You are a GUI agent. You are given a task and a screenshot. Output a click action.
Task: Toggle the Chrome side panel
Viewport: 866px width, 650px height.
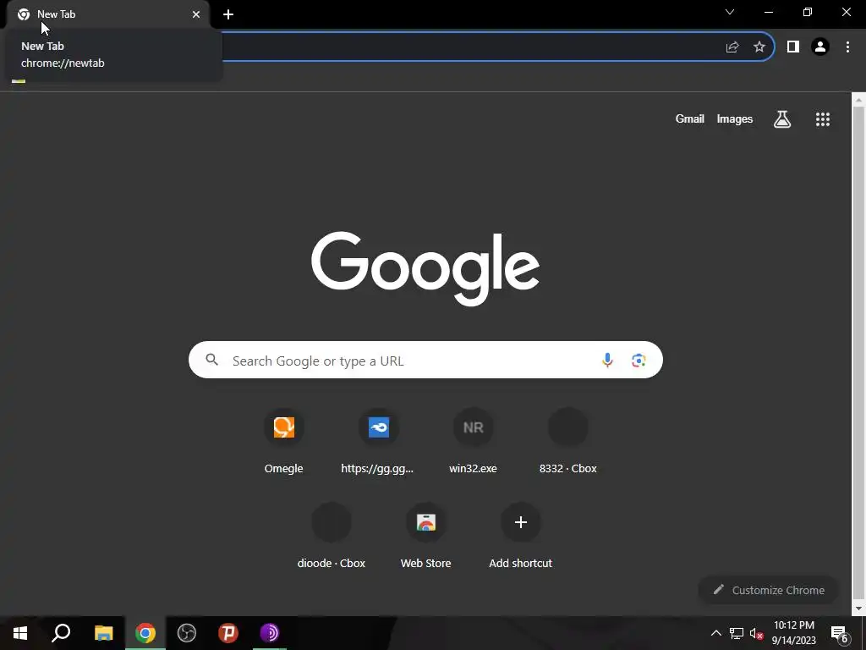coord(793,47)
